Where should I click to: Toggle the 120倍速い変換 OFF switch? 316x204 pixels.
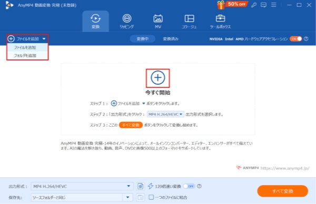pos(189,186)
